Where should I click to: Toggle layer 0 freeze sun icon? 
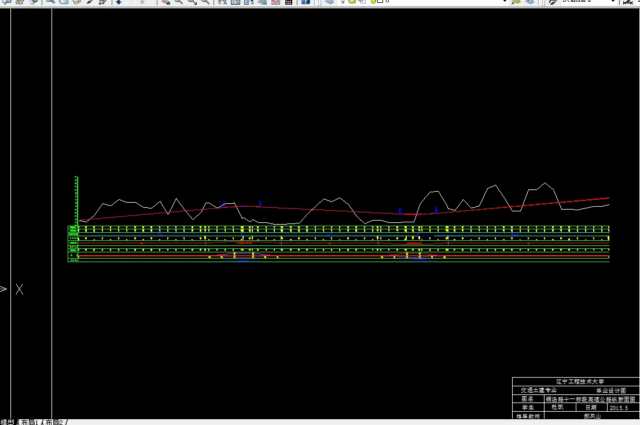tap(352, 1)
